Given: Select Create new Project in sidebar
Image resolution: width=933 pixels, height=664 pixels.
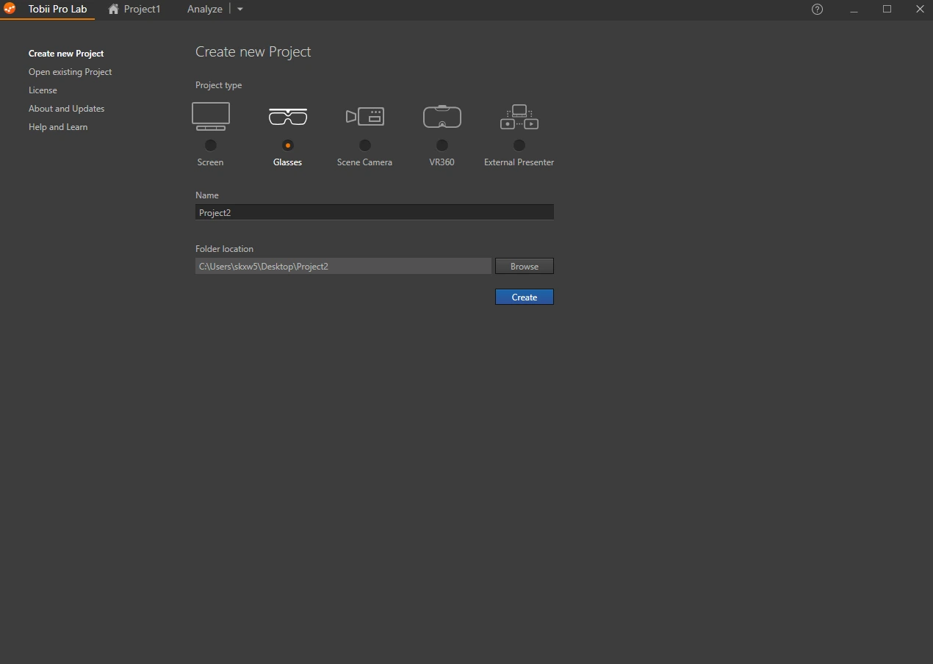Looking at the screenshot, I should [x=66, y=54].
